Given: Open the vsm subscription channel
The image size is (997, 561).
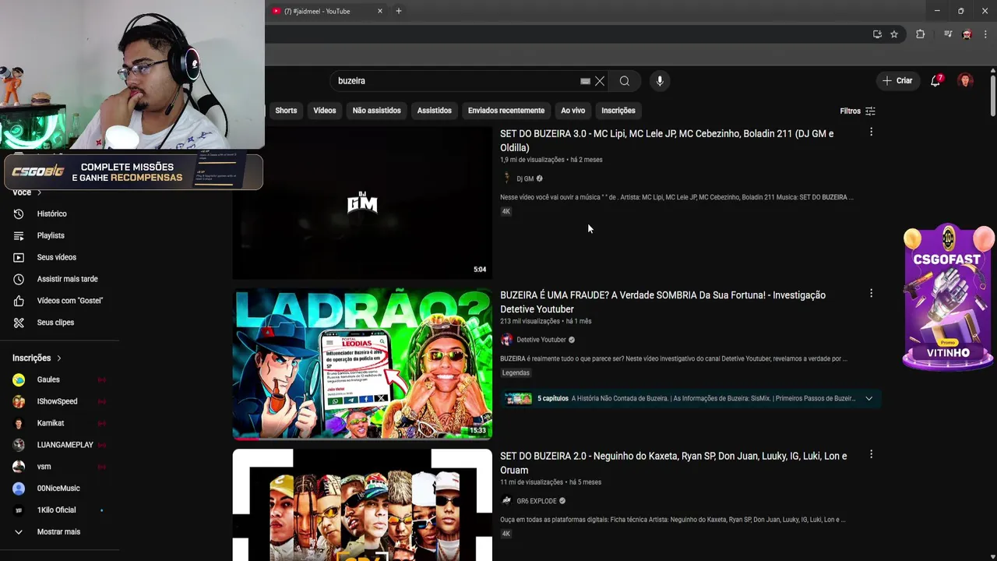Looking at the screenshot, I should tap(43, 467).
